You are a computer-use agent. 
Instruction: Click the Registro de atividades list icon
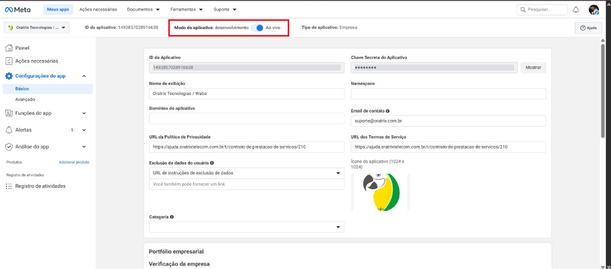click(x=9, y=186)
